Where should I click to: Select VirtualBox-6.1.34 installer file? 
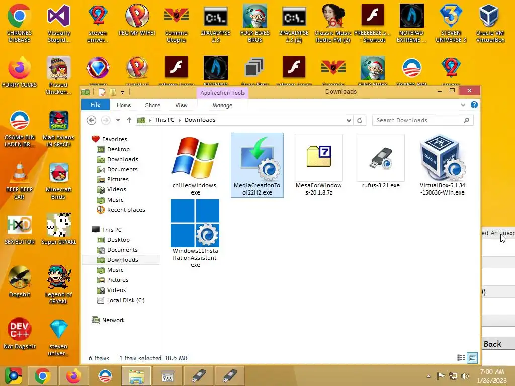click(x=443, y=165)
